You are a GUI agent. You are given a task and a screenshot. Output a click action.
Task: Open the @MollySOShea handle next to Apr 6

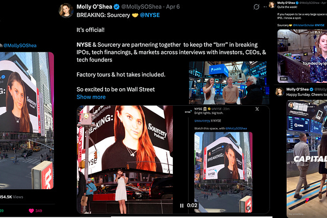141,7
